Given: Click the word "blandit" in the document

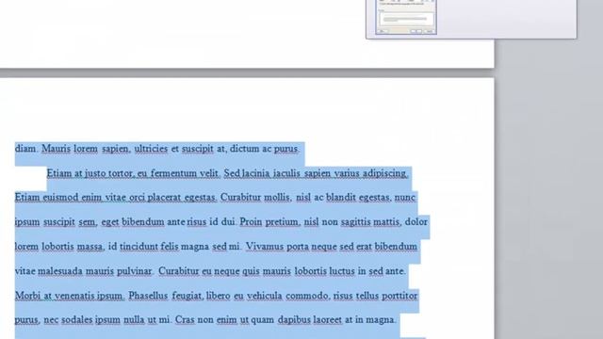Looking at the screenshot, I should (x=341, y=198).
